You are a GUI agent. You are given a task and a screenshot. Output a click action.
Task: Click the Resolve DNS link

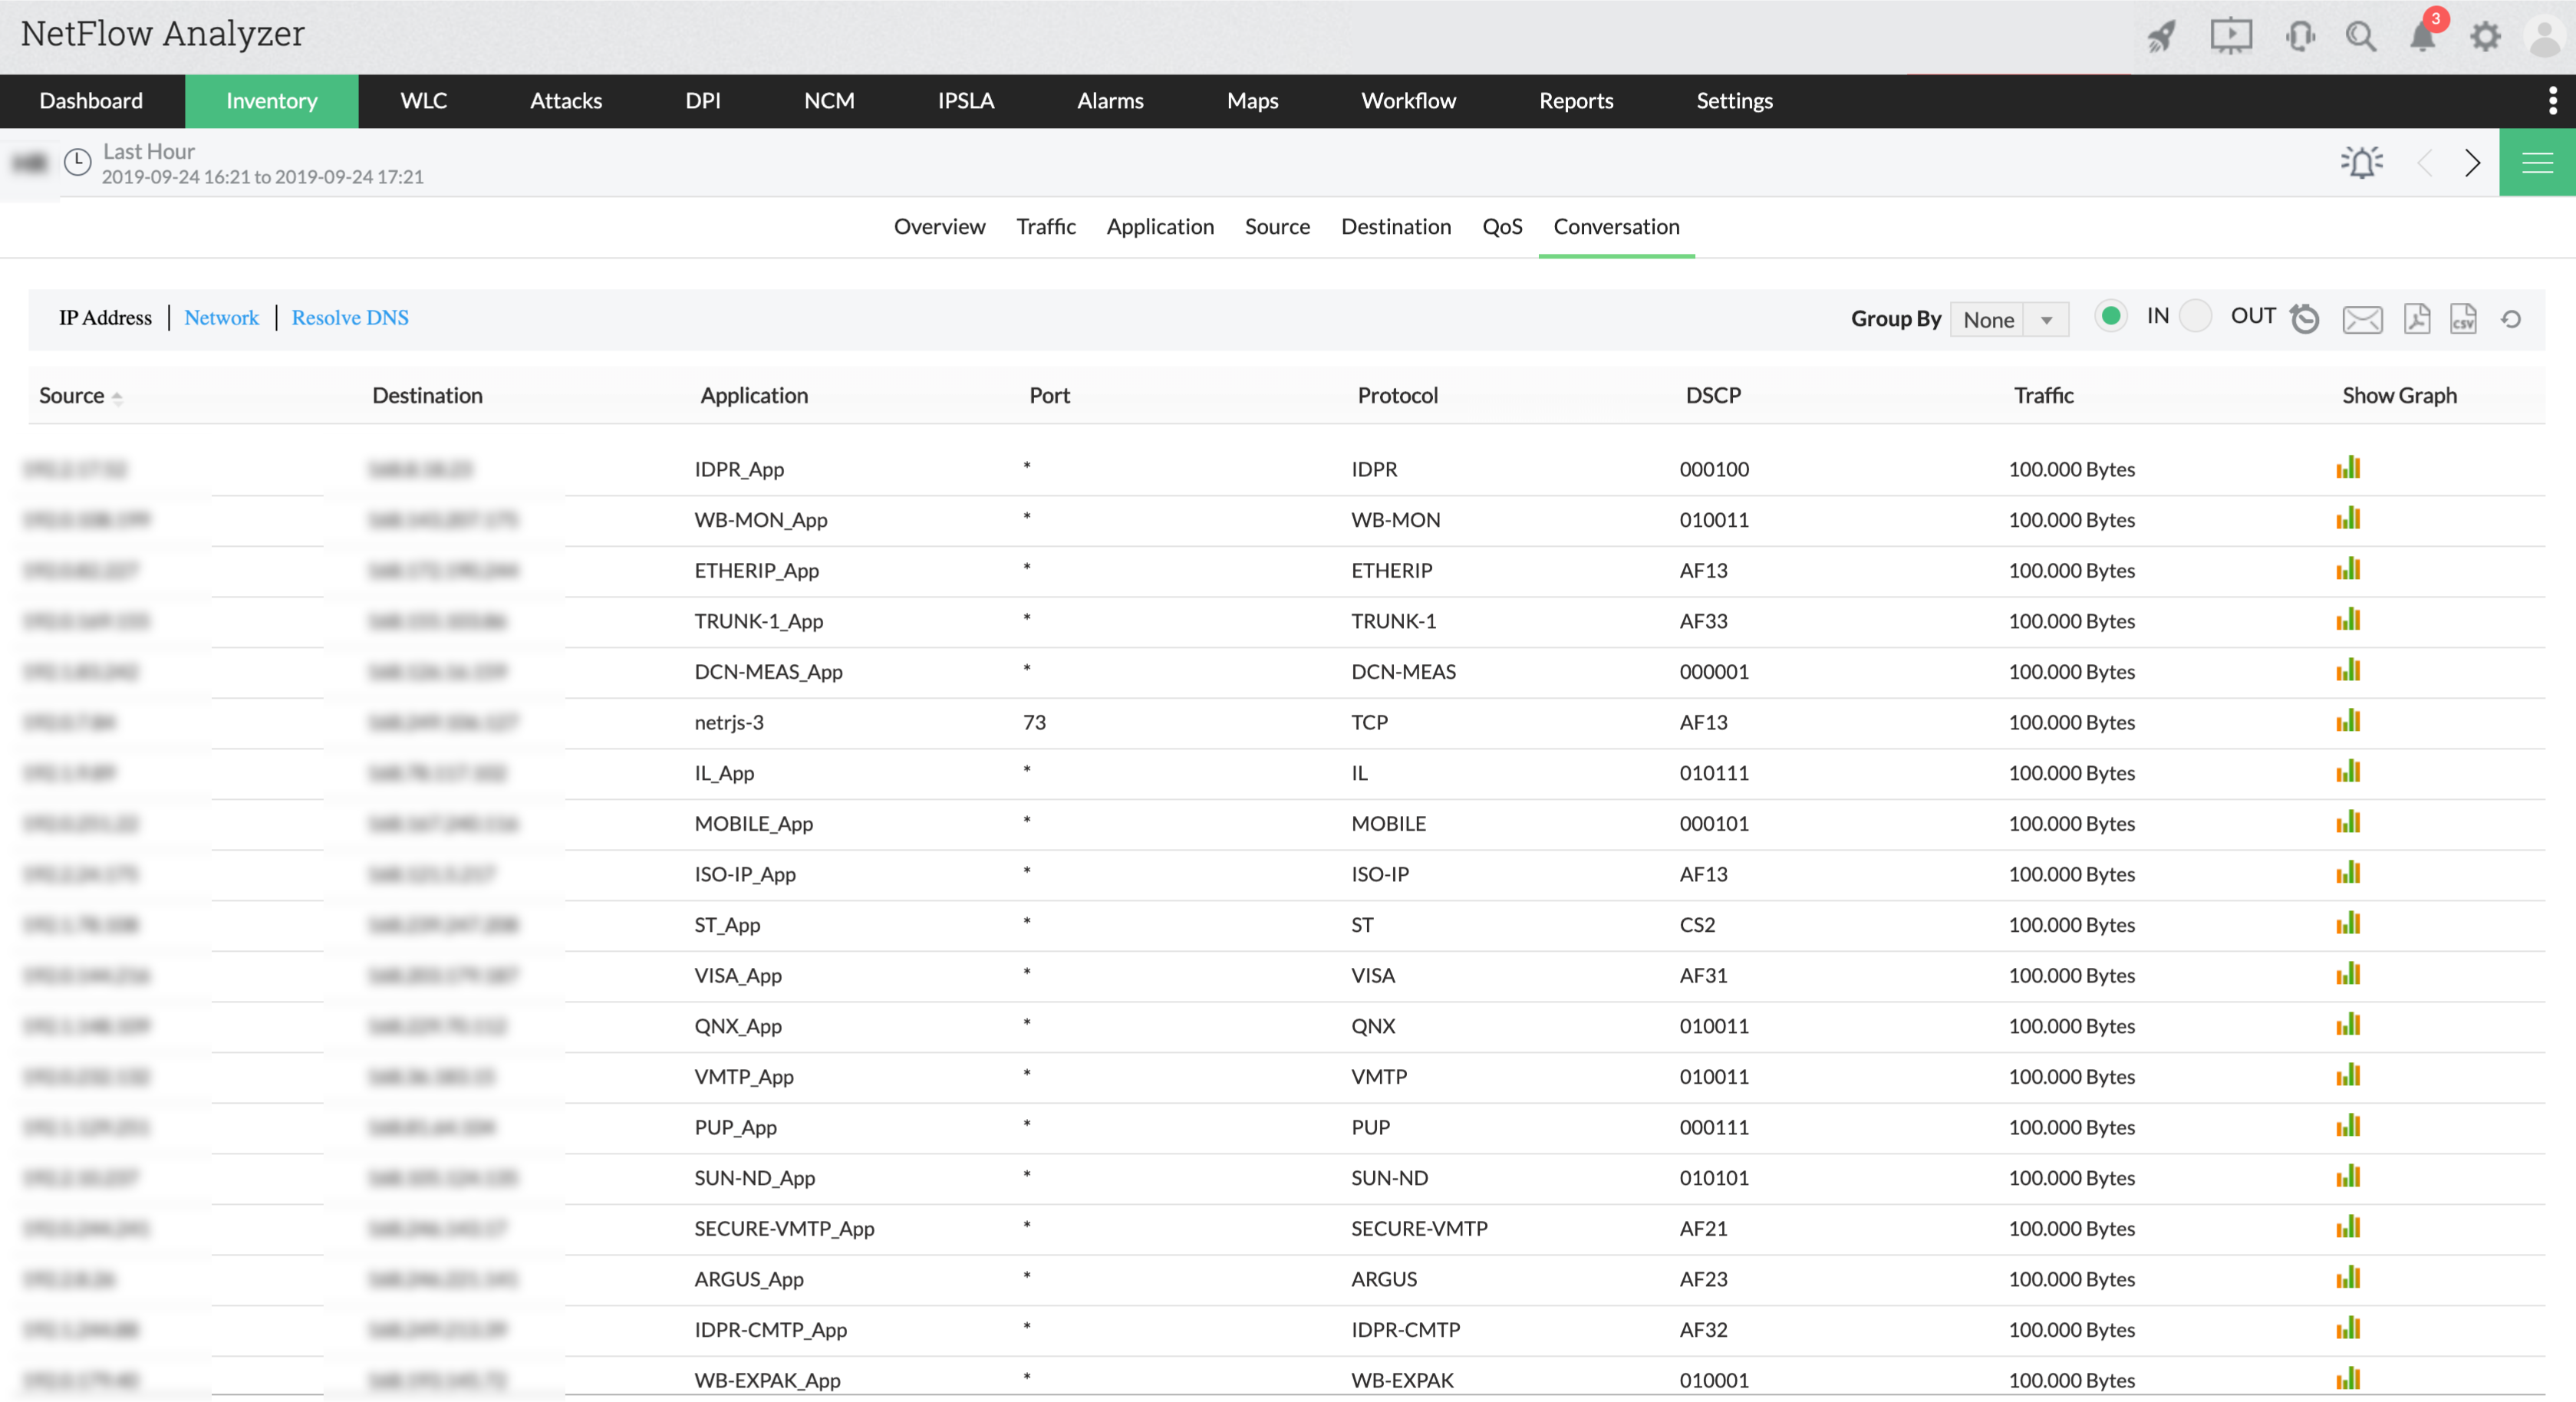[x=350, y=318]
